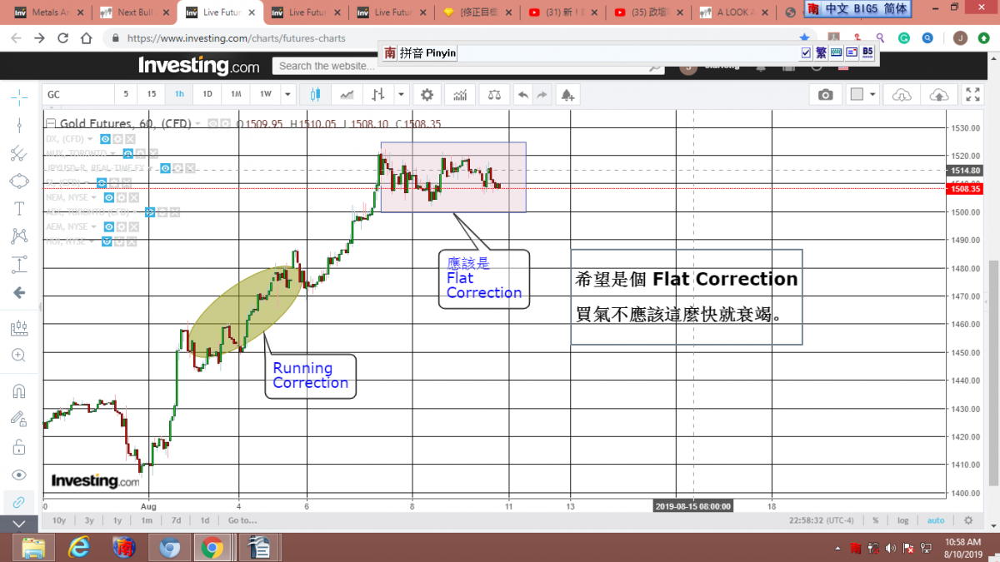
Task: Toggle visibility of NEM, NYSE overlay
Action: tap(109, 198)
